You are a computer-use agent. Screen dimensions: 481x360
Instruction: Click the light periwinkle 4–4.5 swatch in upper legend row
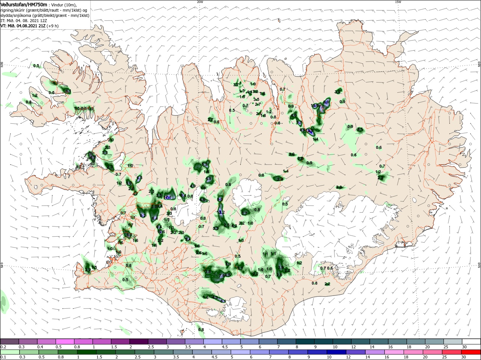tap(212, 341)
